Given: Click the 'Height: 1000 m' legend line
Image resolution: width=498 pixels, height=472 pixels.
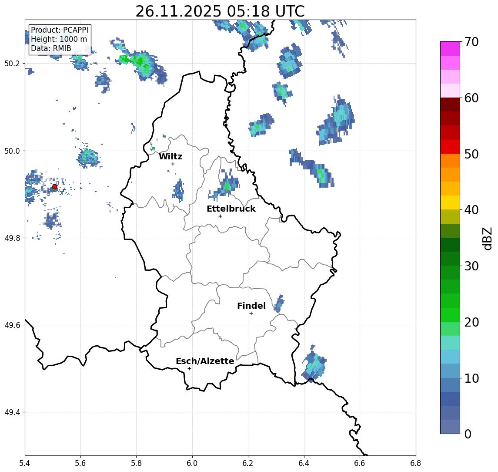Looking at the screenshot, I should pos(59,39).
